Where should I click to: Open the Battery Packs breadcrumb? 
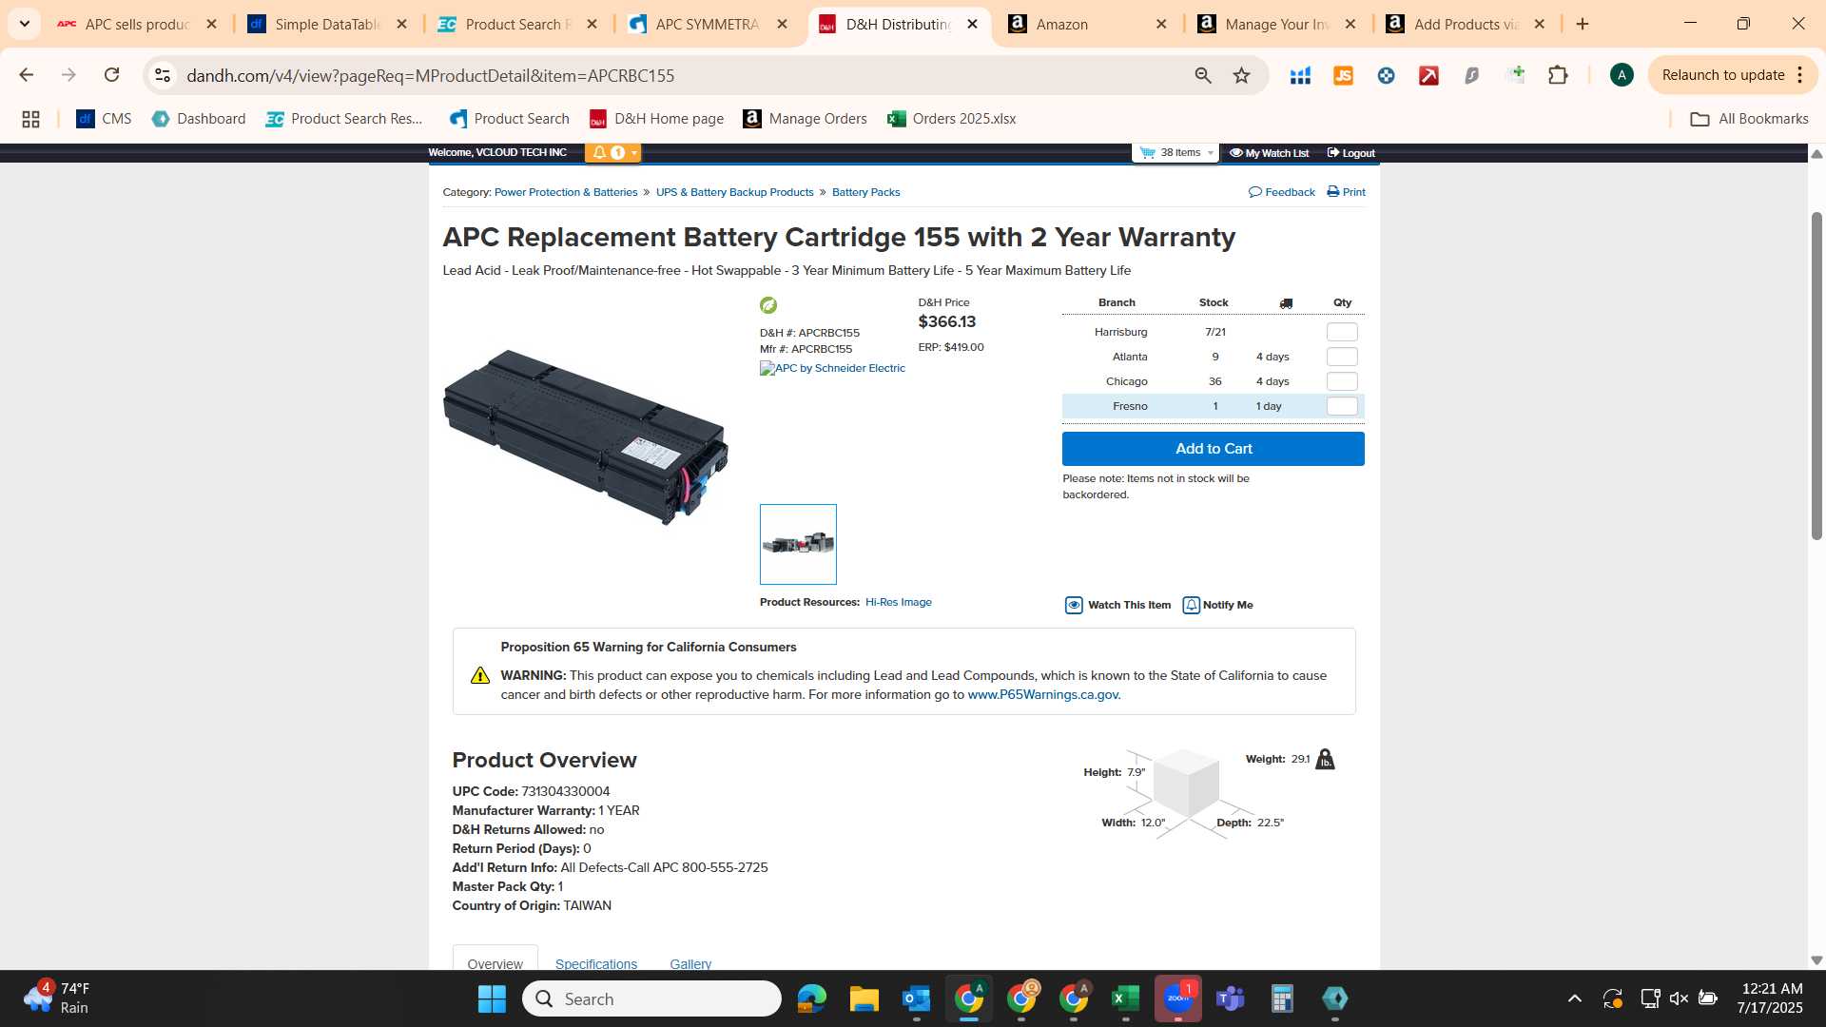[x=865, y=192]
